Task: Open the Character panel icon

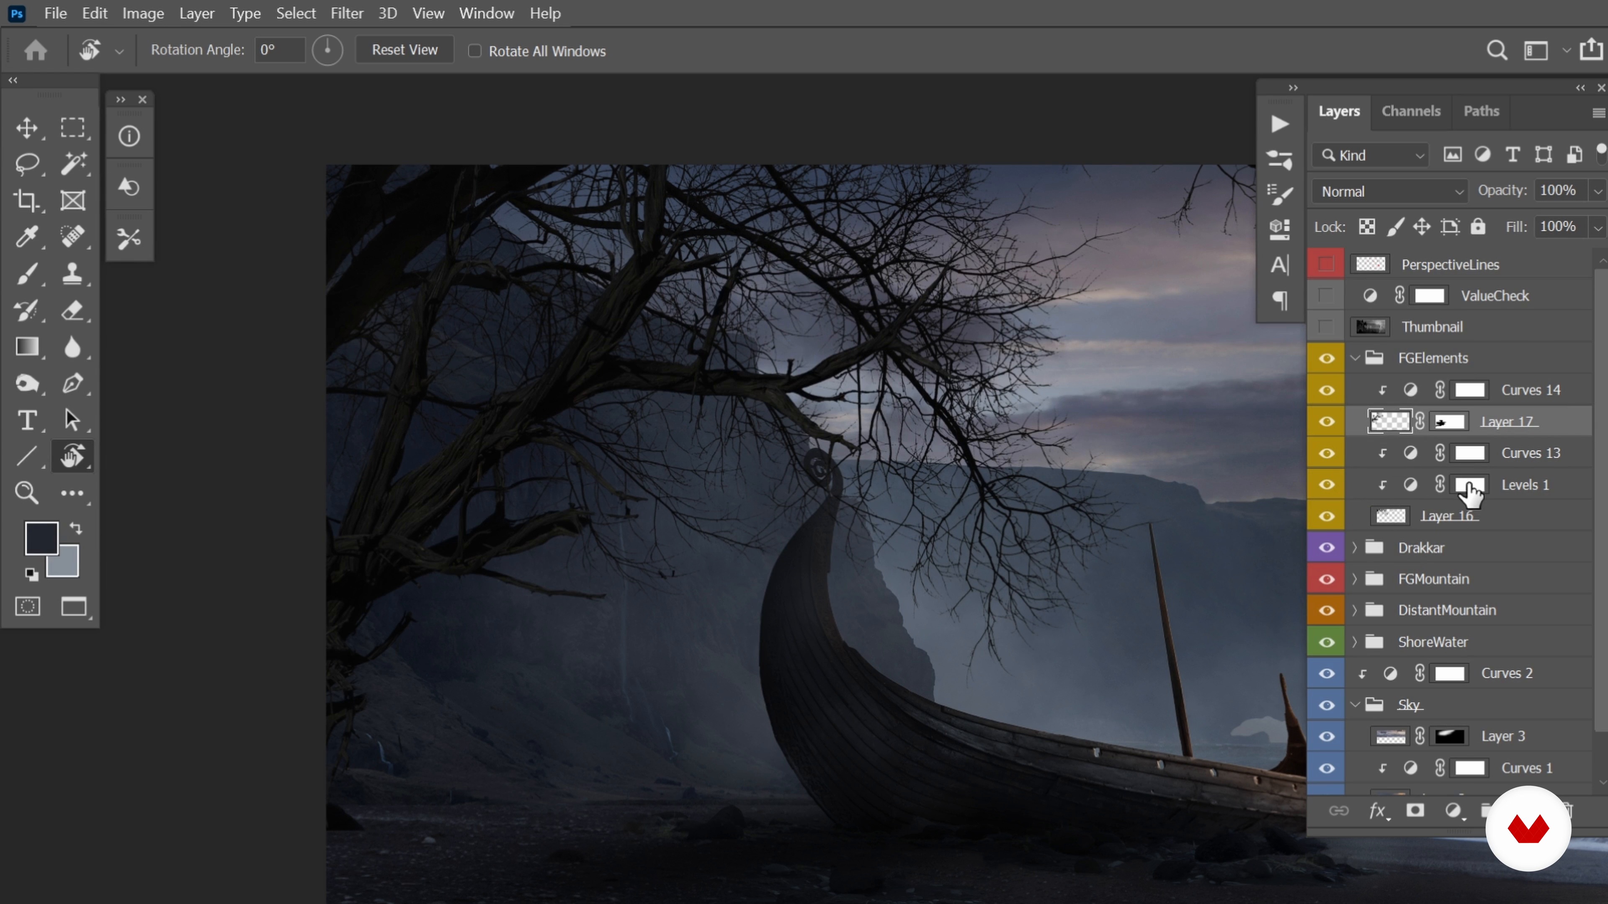Action: (x=1280, y=265)
